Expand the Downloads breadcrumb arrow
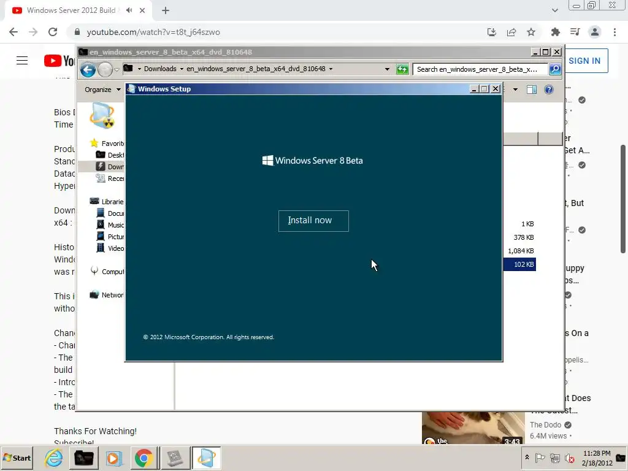Screen dimensions: 628x471 182,69
